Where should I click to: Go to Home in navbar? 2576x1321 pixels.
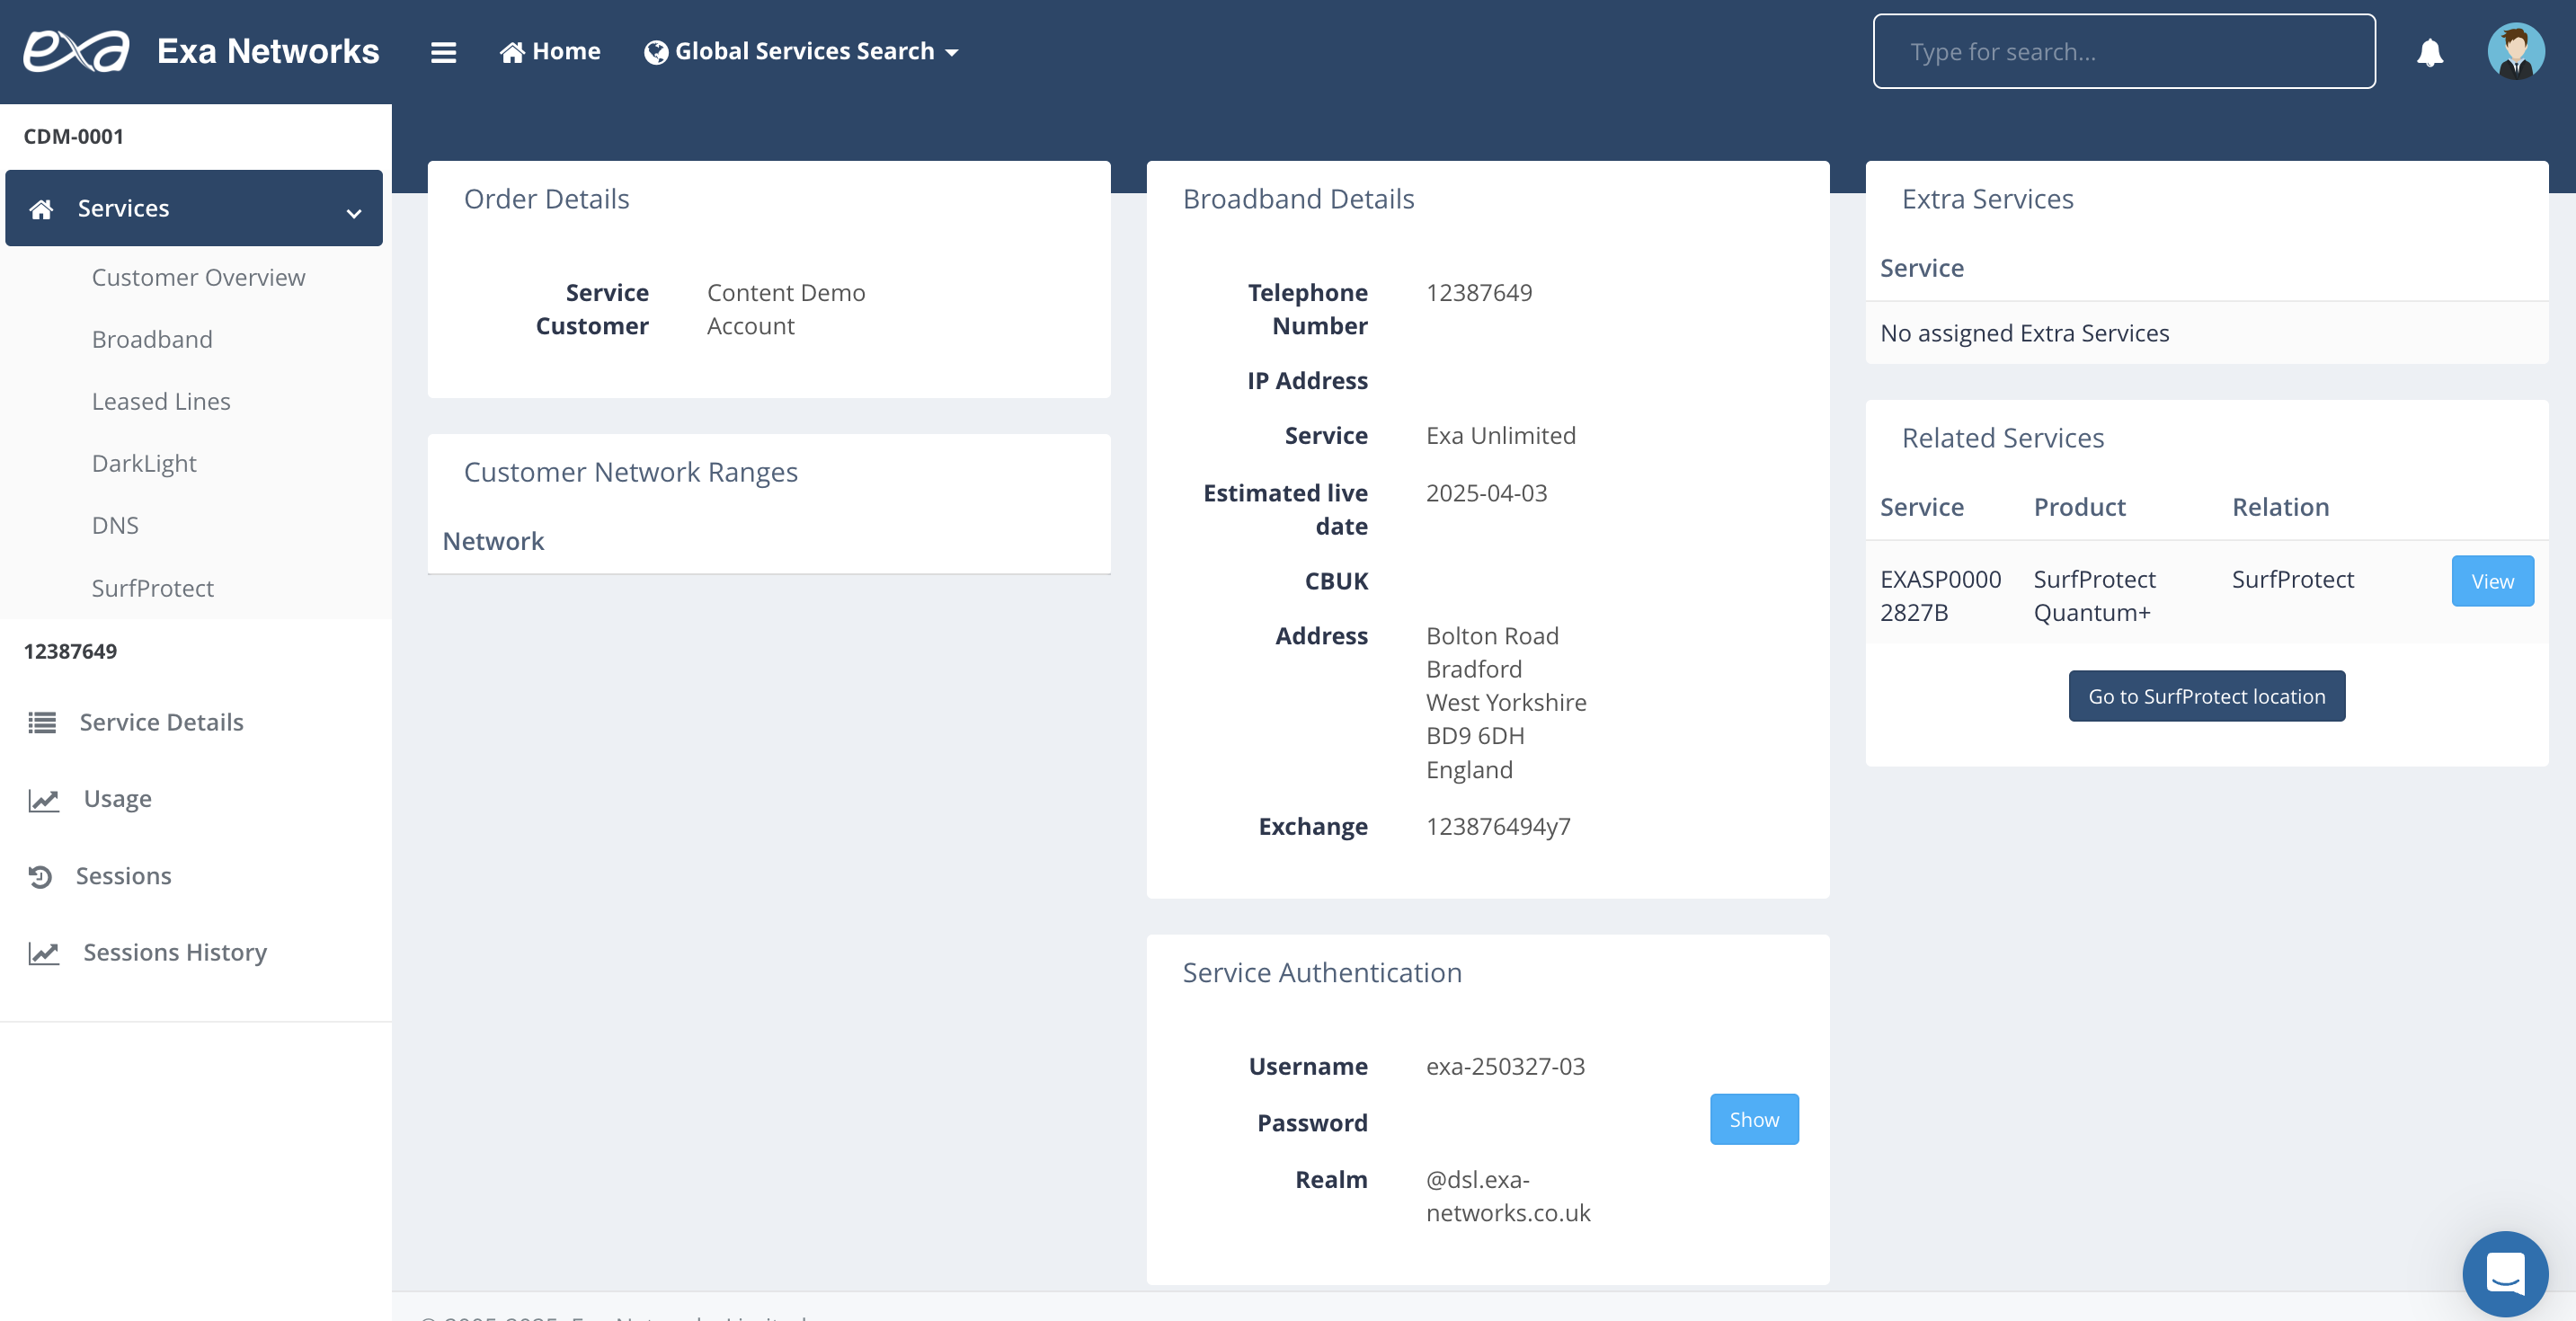(550, 52)
